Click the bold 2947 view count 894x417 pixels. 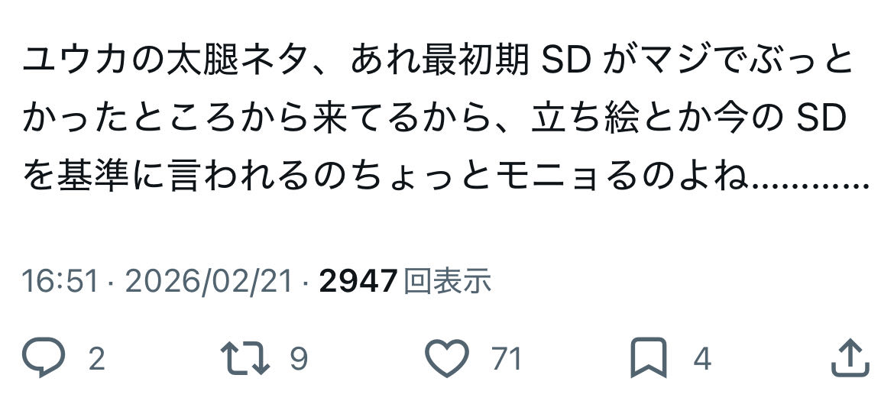click(358, 282)
